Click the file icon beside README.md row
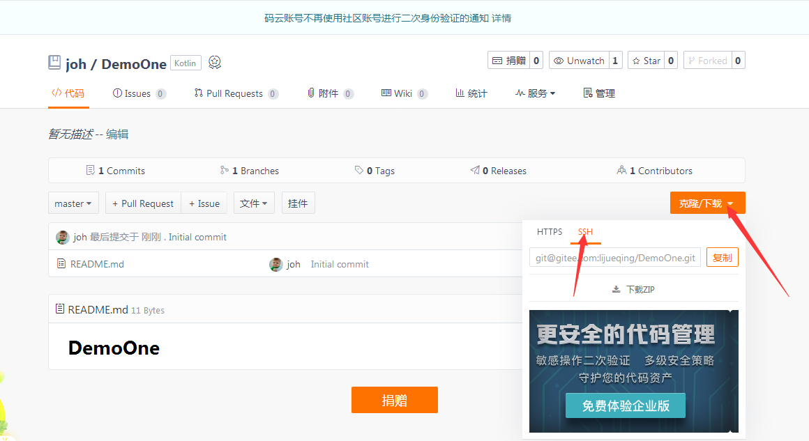The image size is (809, 441). click(61, 264)
